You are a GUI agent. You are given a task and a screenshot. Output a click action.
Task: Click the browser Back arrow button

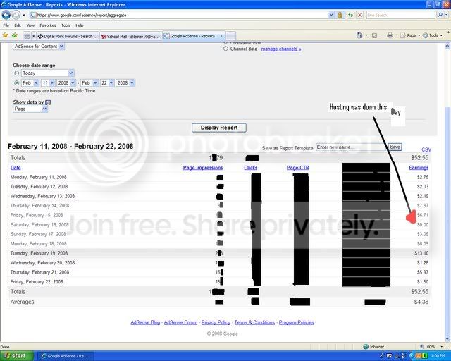pyautogui.click(x=6, y=15)
